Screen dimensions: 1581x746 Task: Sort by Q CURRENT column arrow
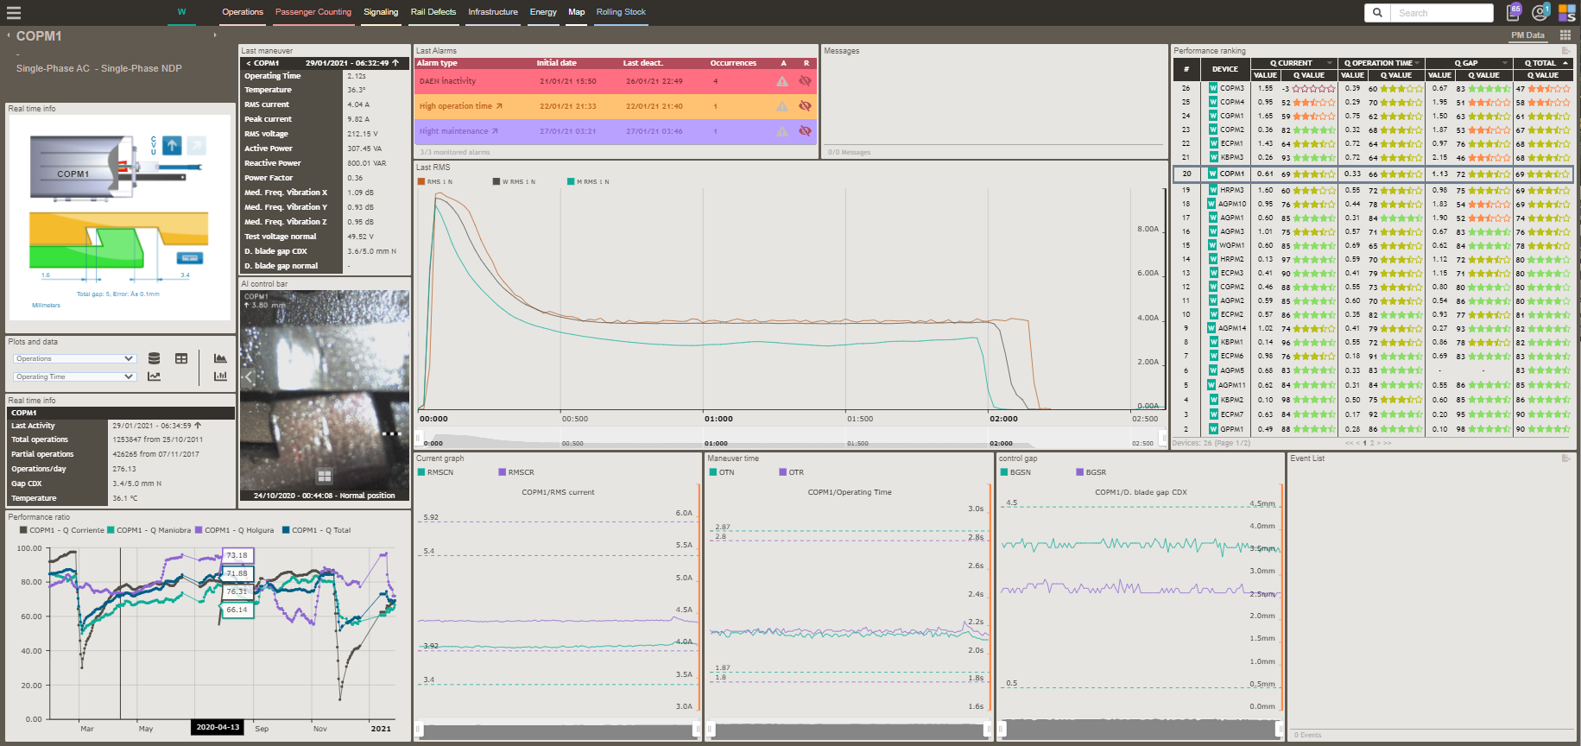pos(1330,63)
